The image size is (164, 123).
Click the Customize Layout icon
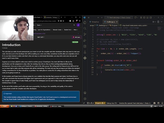click(x=141, y=17)
